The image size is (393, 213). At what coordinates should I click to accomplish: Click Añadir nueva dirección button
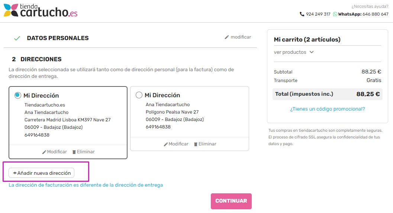click(x=41, y=173)
